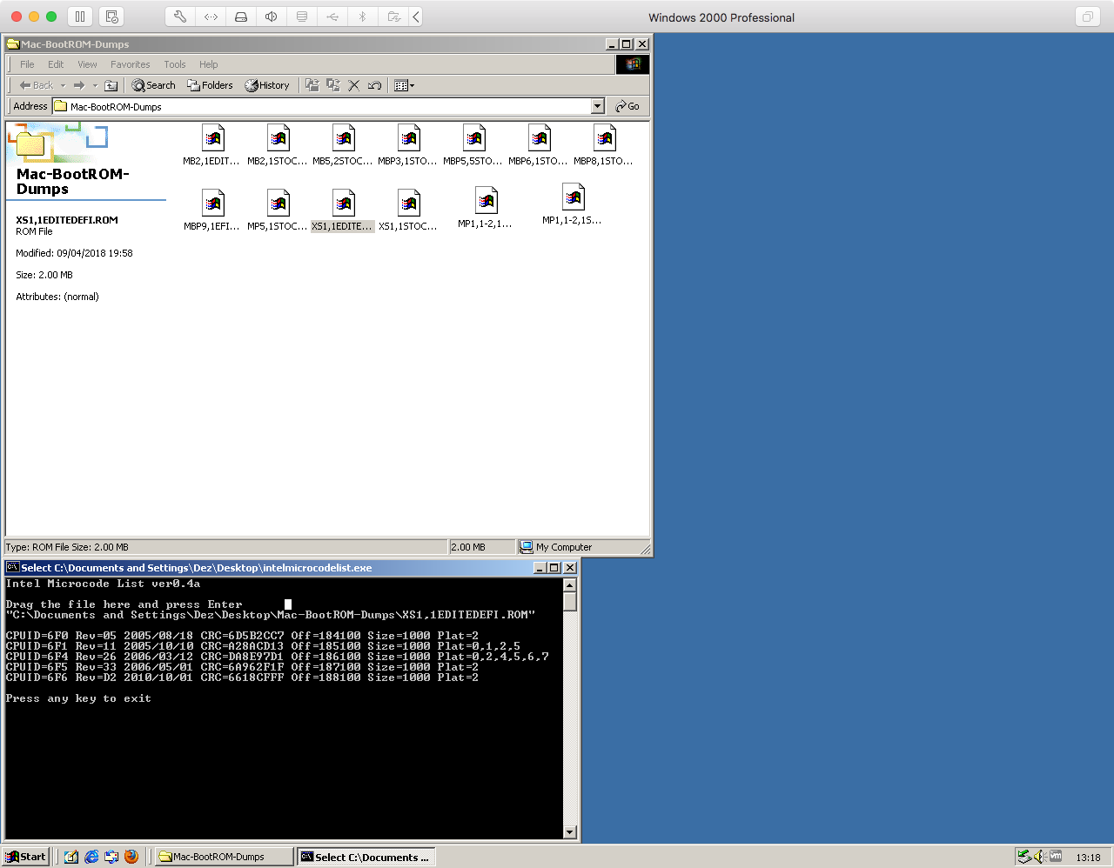The image size is (1114, 868).
Task: Launch Outlook Express from quick launch
Action: 111,857
